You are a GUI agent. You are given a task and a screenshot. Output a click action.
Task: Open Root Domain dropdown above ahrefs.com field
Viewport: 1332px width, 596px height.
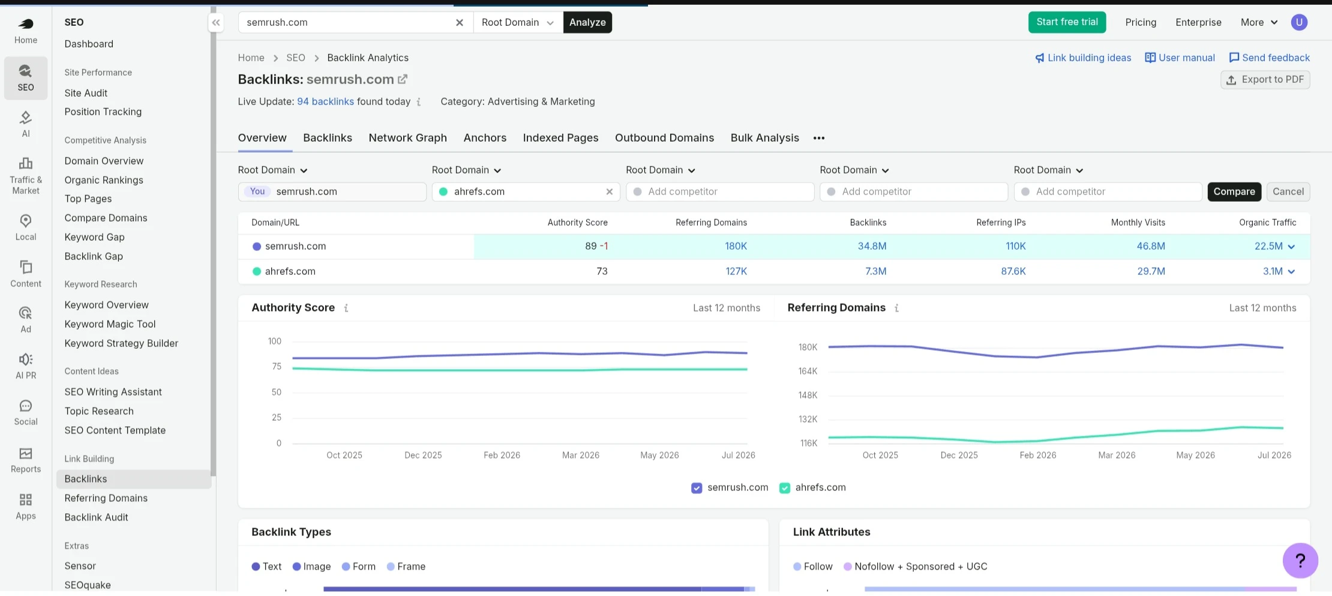click(466, 170)
